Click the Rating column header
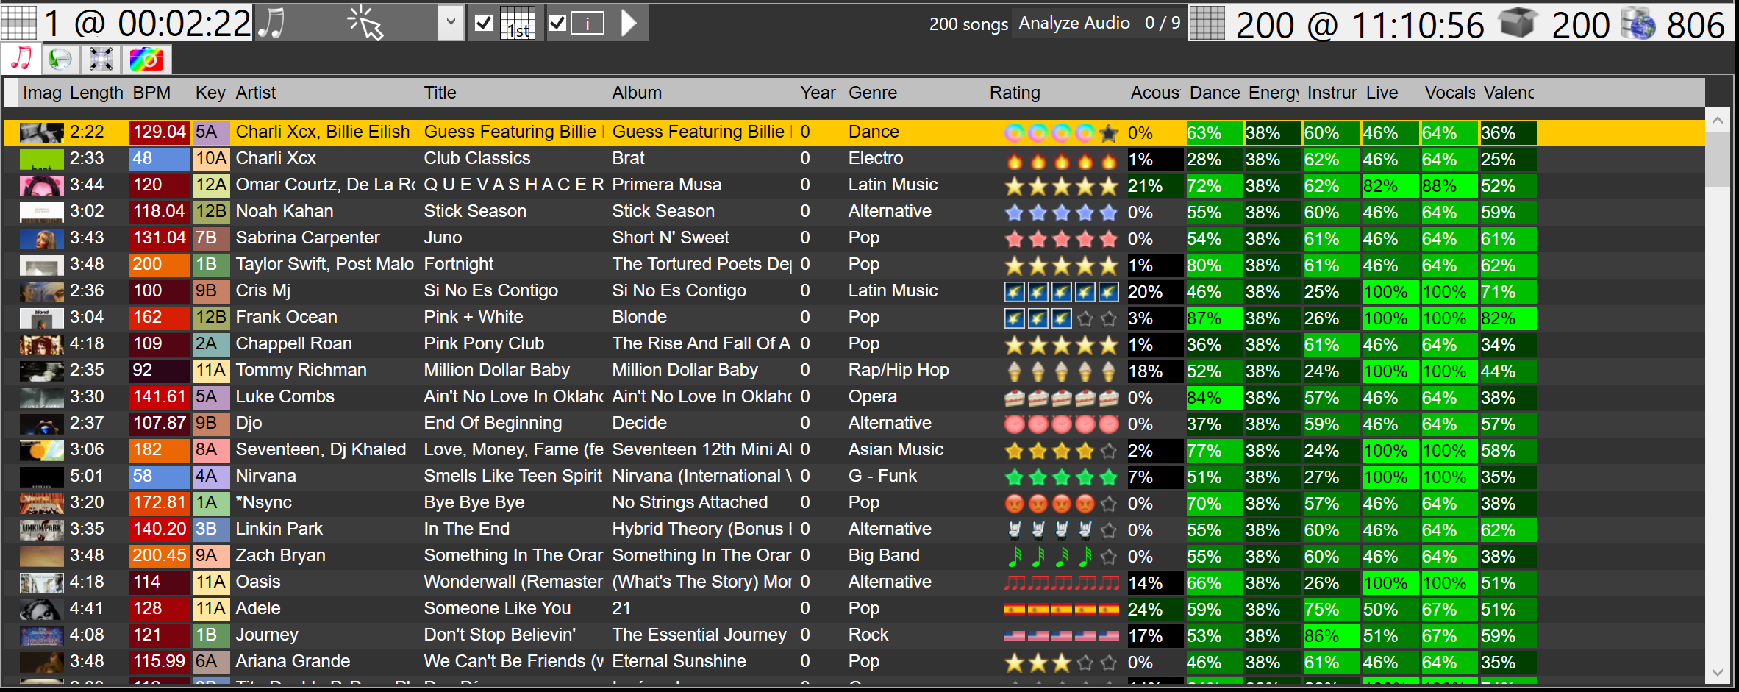 [1015, 93]
